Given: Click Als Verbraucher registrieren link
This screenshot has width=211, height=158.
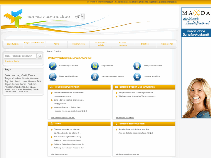Looking at the screenshot, I should (x=127, y=2).
